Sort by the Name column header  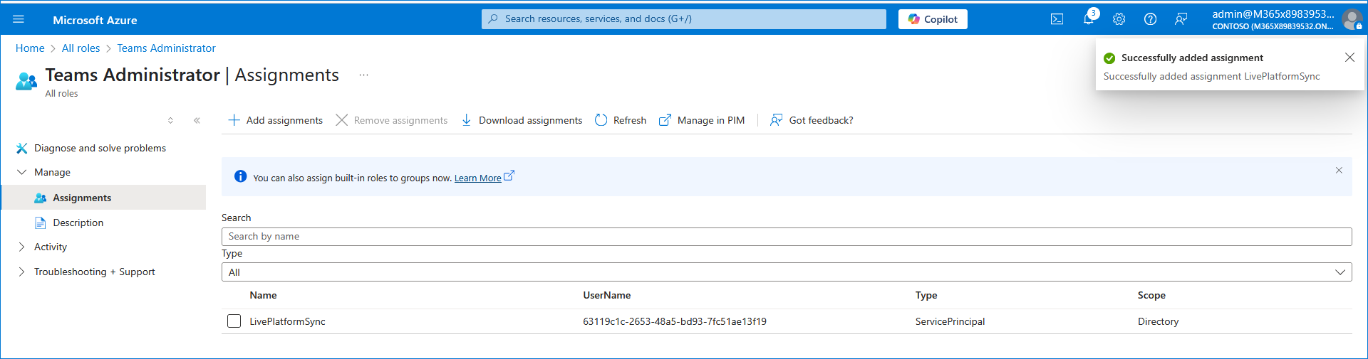[263, 295]
